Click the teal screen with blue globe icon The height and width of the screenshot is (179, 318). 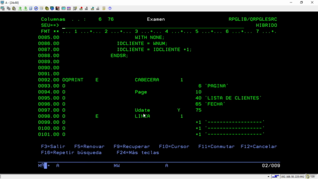[52, 8]
